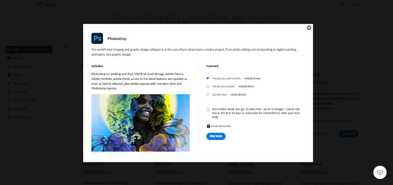Click Adobe Express US$9.99/mo price
The image size is (393, 185).
tap(240, 172)
